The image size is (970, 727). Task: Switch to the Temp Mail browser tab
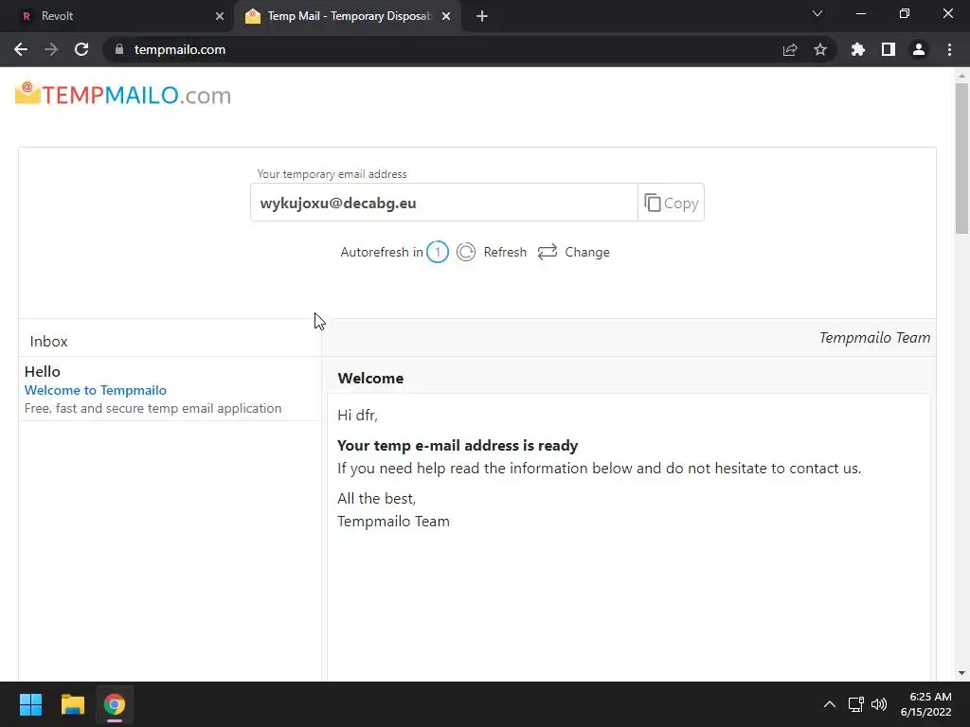[347, 16]
